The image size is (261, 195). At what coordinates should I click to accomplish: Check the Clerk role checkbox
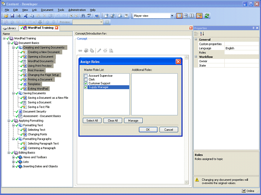coord(86,80)
